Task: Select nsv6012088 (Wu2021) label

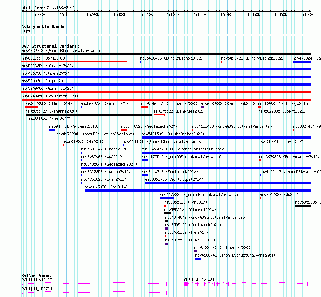Action: 280,195
